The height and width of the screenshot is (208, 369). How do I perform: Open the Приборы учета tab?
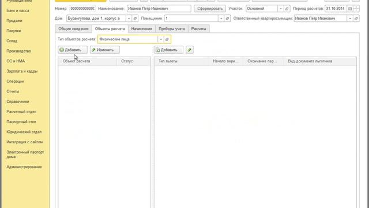pyautogui.click(x=172, y=29)
